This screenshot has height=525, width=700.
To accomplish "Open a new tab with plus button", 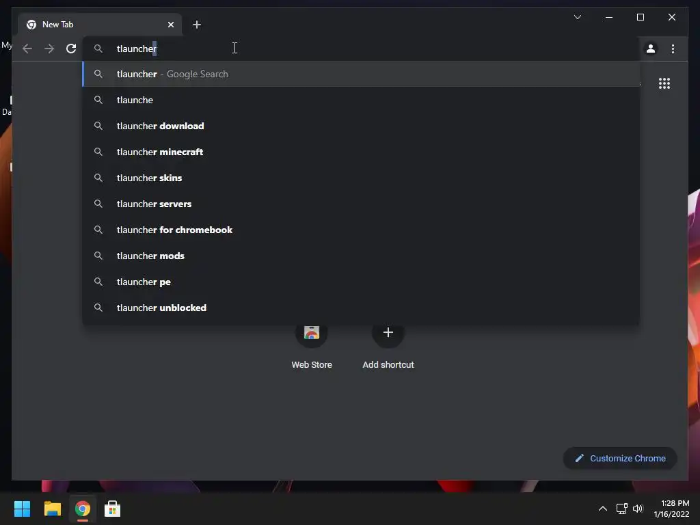I will click(x=196, y=25).
